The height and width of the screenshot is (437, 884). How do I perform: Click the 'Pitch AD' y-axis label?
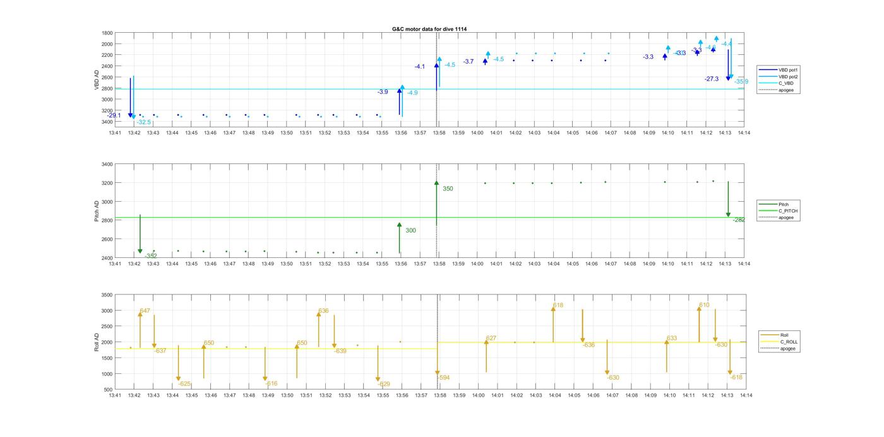(x=97, y=212)
